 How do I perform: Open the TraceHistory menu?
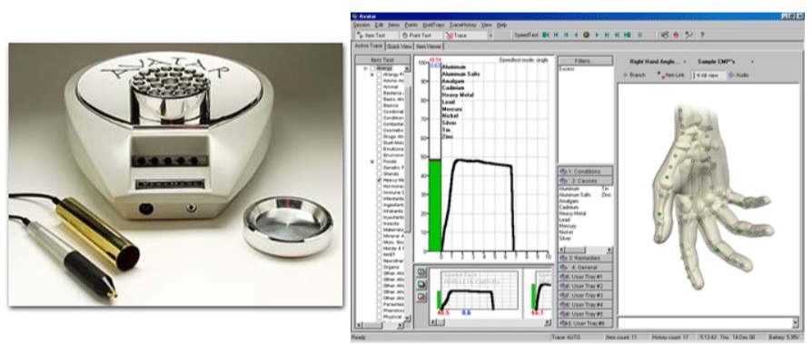tap(463, 25)
